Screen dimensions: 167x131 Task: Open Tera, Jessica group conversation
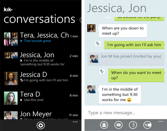pos(41,39)
